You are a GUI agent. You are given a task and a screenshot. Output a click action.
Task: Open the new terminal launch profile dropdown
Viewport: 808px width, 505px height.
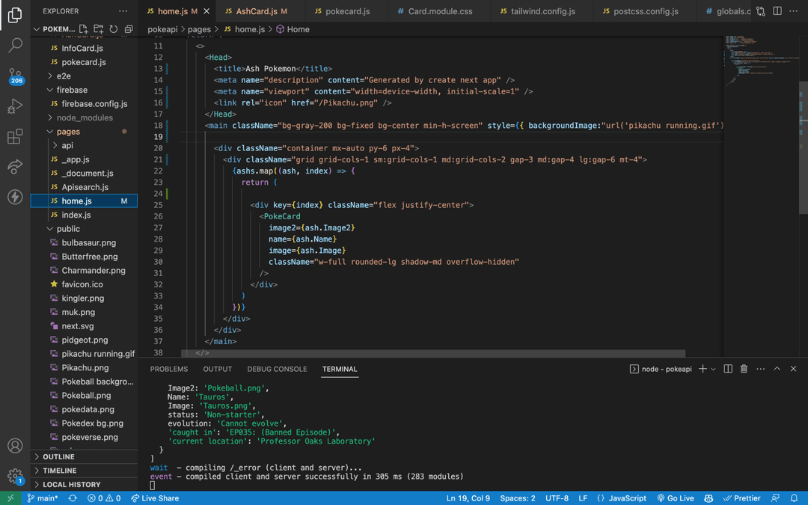point(713,369)
